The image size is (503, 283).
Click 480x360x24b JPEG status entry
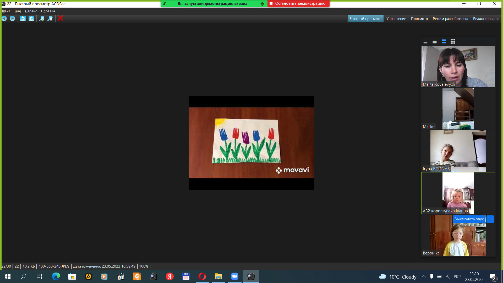[x=54, y=266]
